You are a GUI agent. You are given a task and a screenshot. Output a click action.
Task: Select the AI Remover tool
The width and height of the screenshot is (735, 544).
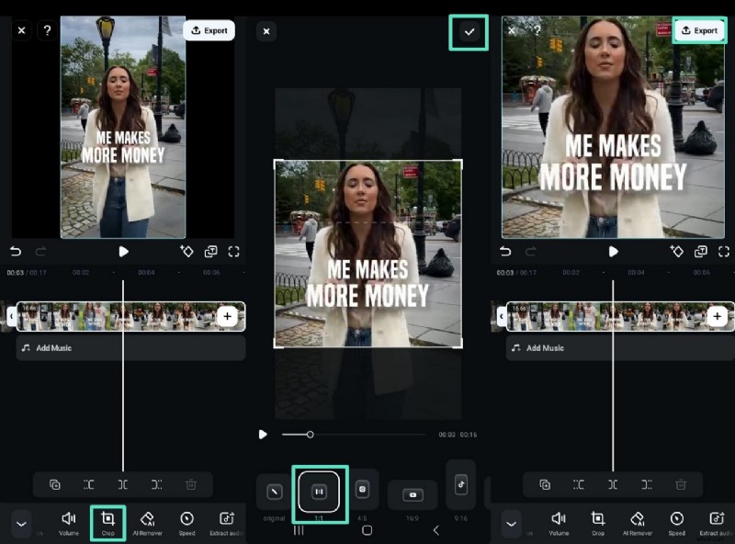[x=148, y=522]
